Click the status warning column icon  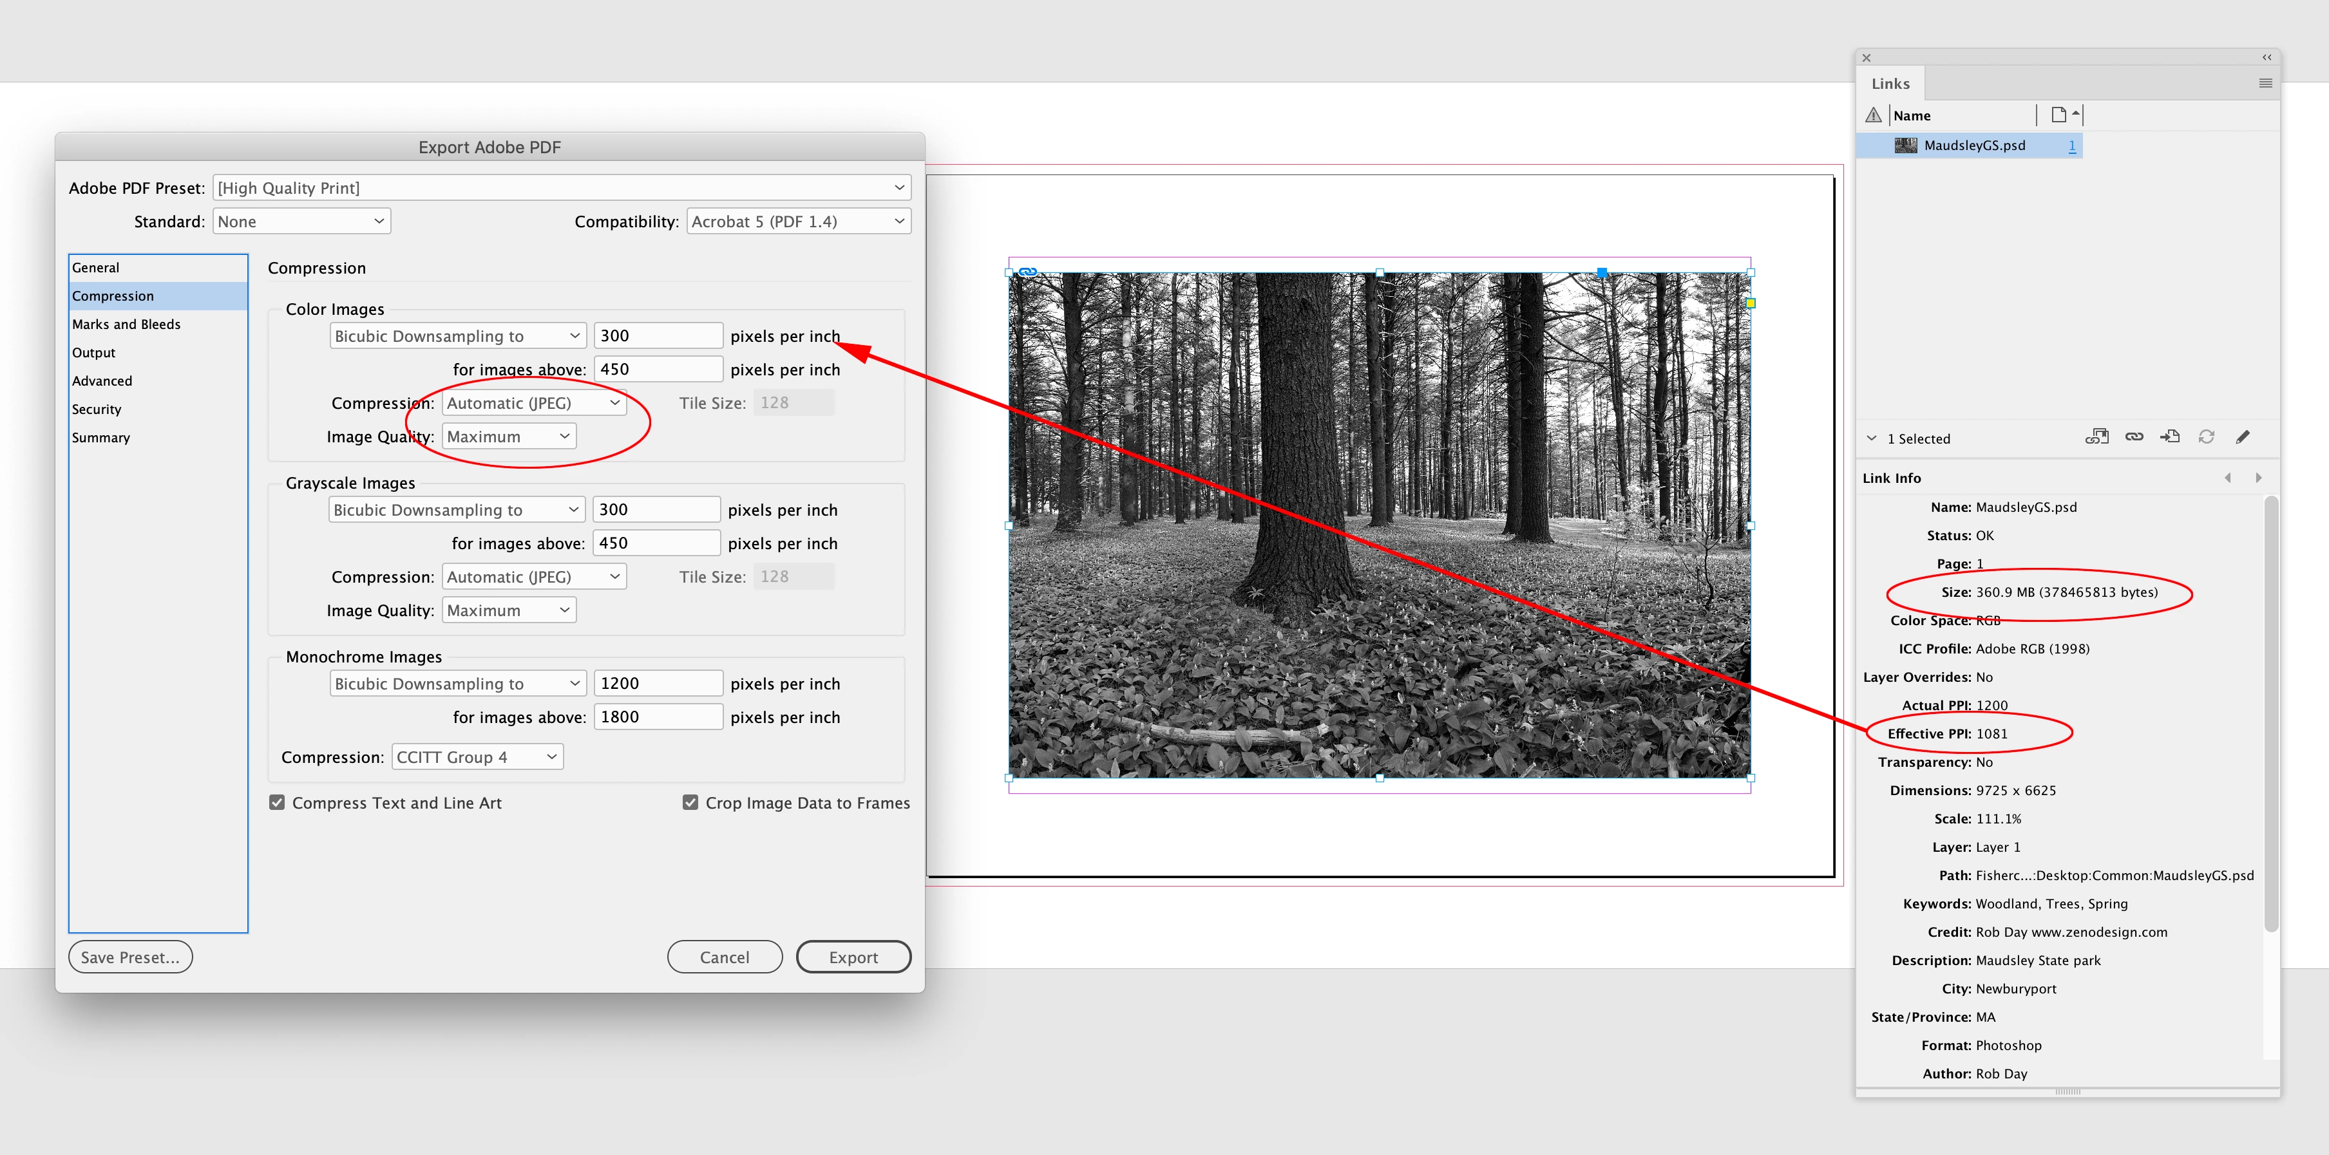[x=1874, y=116]
